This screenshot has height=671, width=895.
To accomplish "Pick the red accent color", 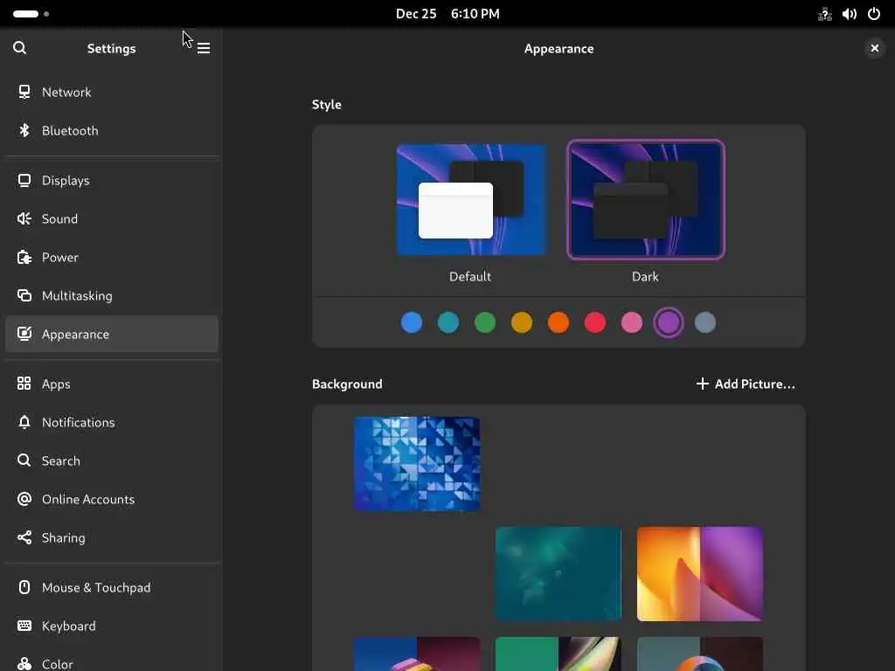I will point(594,322).
